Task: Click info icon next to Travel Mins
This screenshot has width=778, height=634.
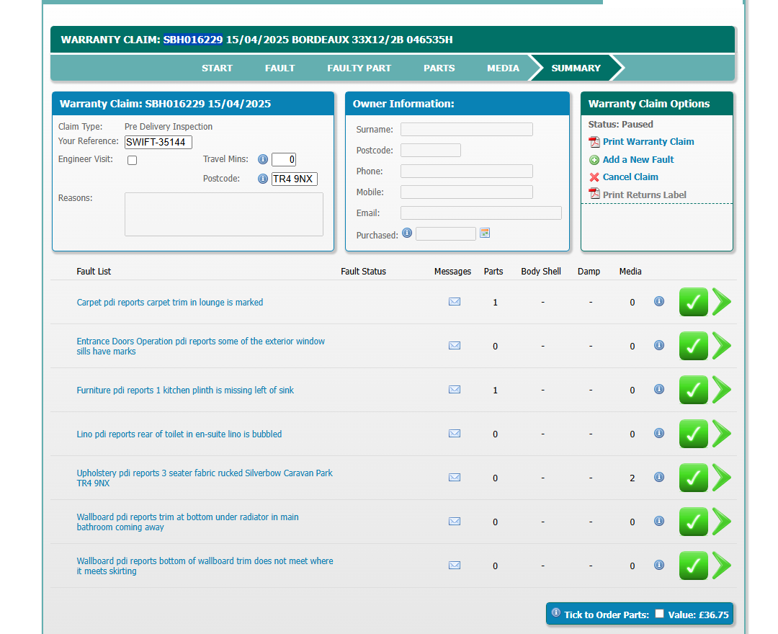Action: coord(263,160)
